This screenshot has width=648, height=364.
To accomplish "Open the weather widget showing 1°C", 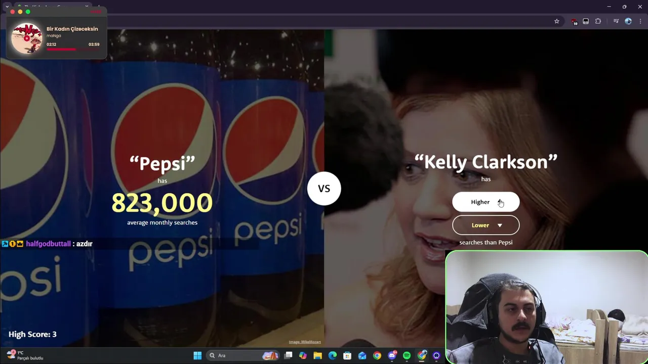I will [x=24, y=355].
